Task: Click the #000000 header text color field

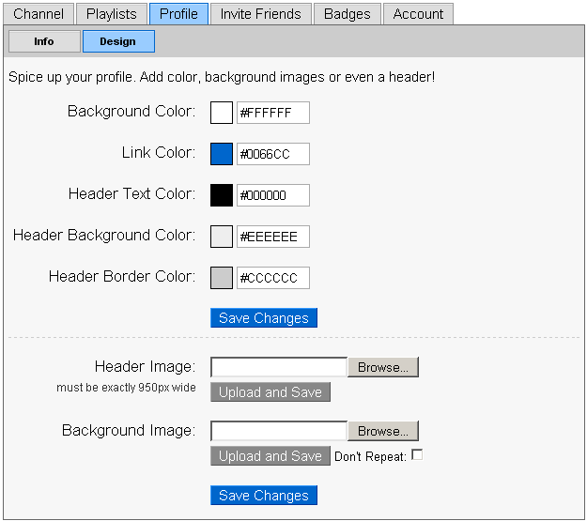Action: click(x=273, y=195)
